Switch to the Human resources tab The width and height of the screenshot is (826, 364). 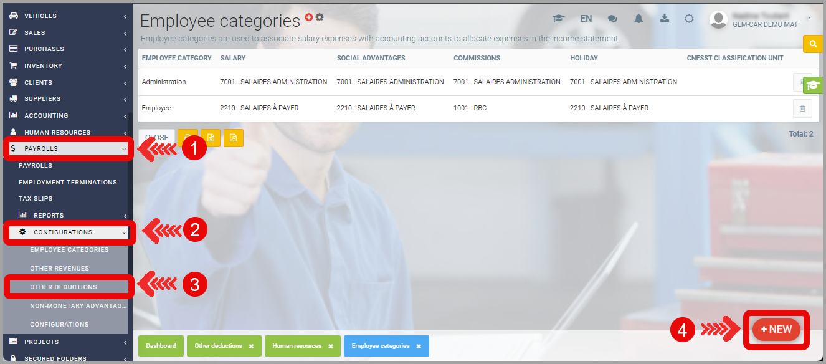[x=297, y=346]
